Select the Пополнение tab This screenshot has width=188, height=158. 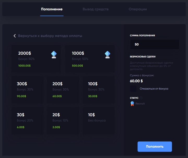(x=52, y=9)
